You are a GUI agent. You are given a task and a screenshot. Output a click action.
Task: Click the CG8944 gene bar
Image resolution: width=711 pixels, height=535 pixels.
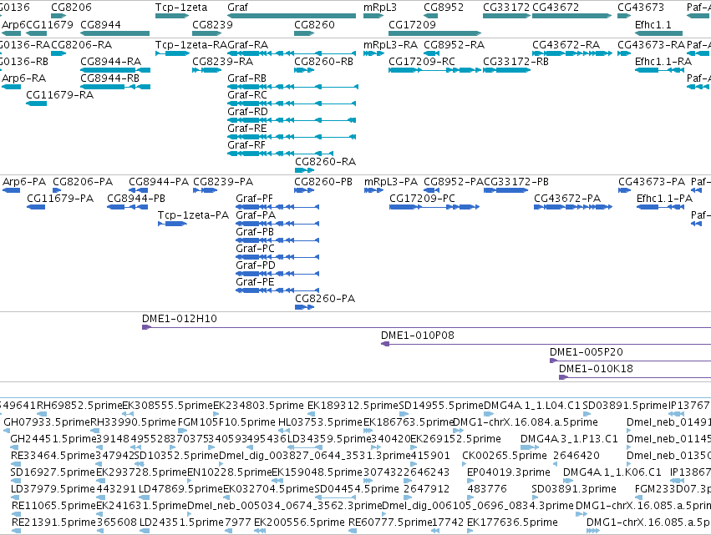tap(114, 33)
